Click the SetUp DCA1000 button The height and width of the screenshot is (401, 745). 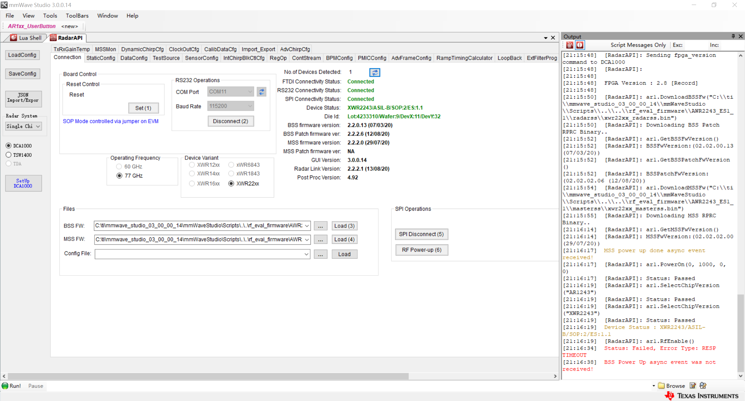(x=23, y=183)
